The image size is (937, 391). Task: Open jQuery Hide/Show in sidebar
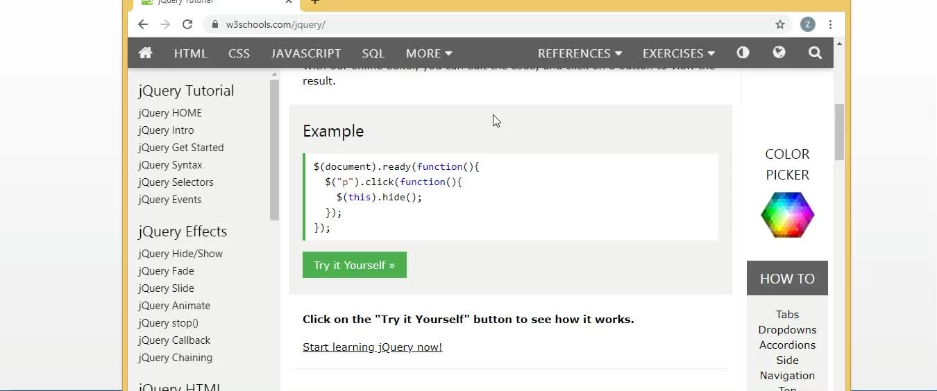pyautogui.click(x=180, y=253)
